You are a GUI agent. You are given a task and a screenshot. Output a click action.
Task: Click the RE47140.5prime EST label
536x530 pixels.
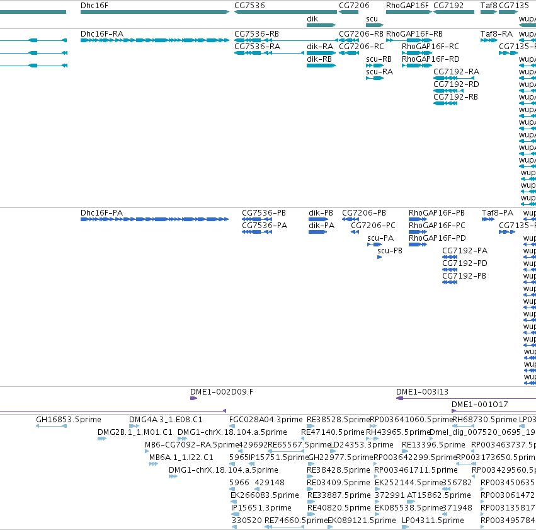coord(333,432)
